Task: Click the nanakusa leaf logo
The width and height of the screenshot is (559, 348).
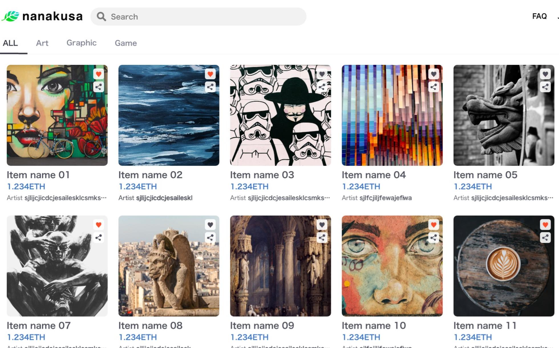Action: coord(11,16)
